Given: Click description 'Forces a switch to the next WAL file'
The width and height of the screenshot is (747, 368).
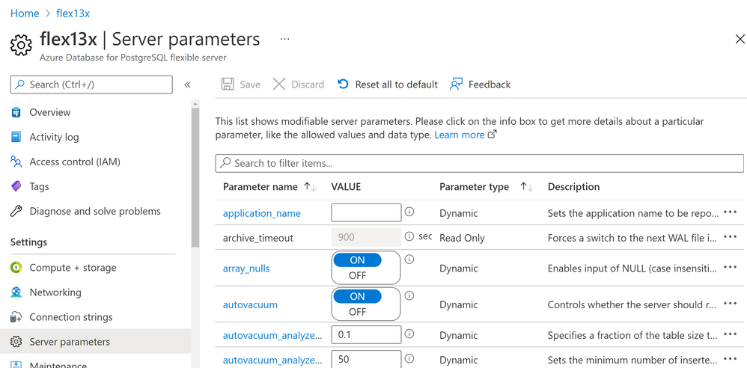Looking at the screenshot, I should (632, 238).
